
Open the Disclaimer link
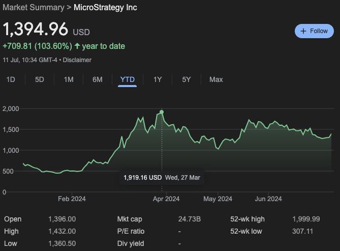coord(78,60)
